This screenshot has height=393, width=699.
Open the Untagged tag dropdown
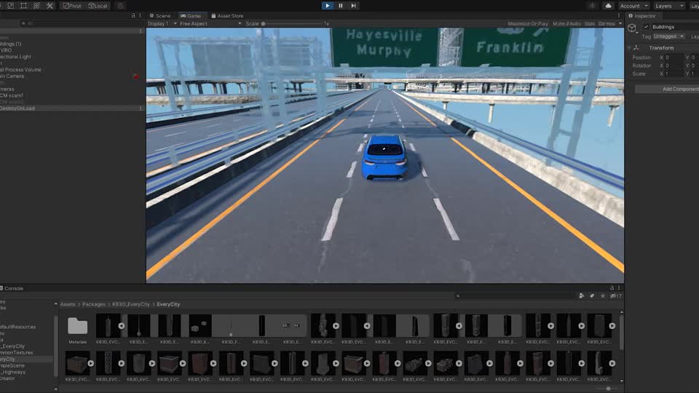[x=668, y=36]
